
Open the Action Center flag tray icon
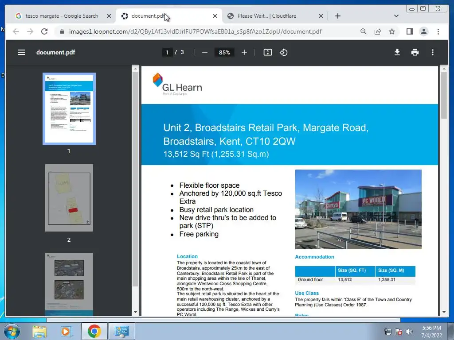click(399, 332)
